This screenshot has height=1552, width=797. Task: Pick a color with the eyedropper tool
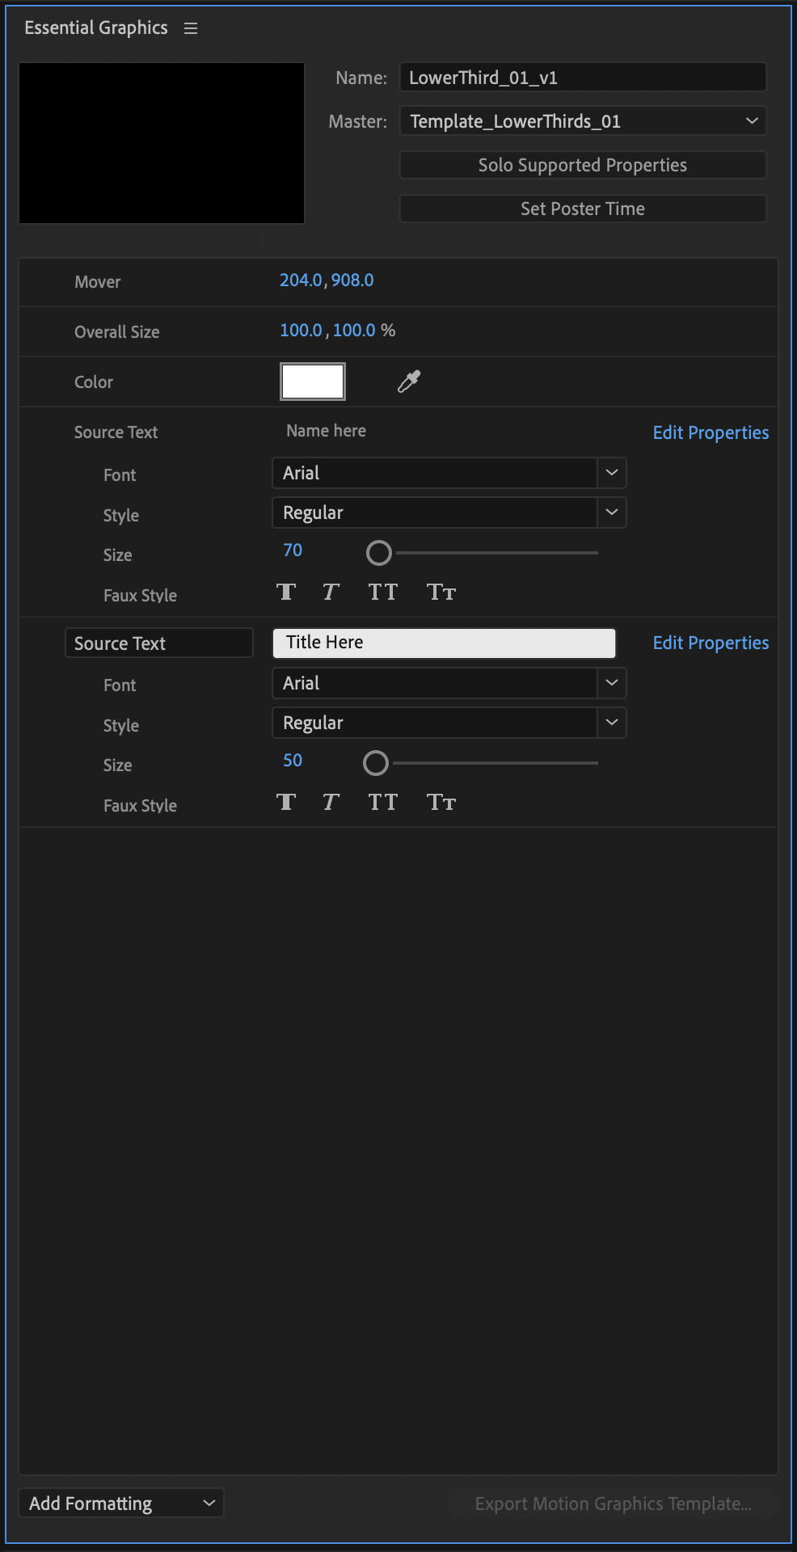(409, 382)
